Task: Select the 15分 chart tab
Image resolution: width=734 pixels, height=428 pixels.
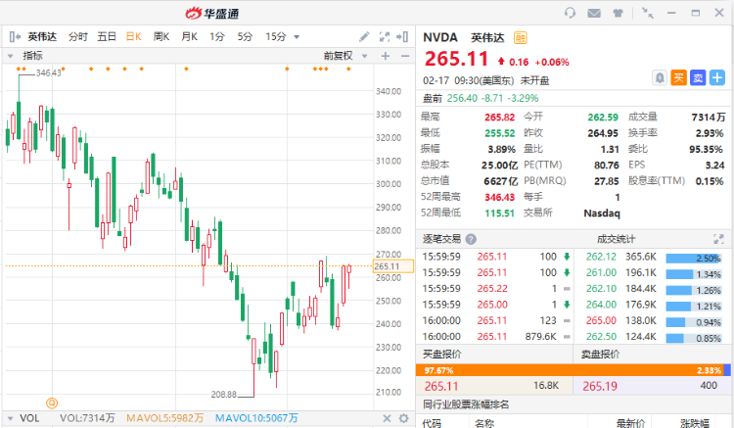Action: click(x=276, y=36)
